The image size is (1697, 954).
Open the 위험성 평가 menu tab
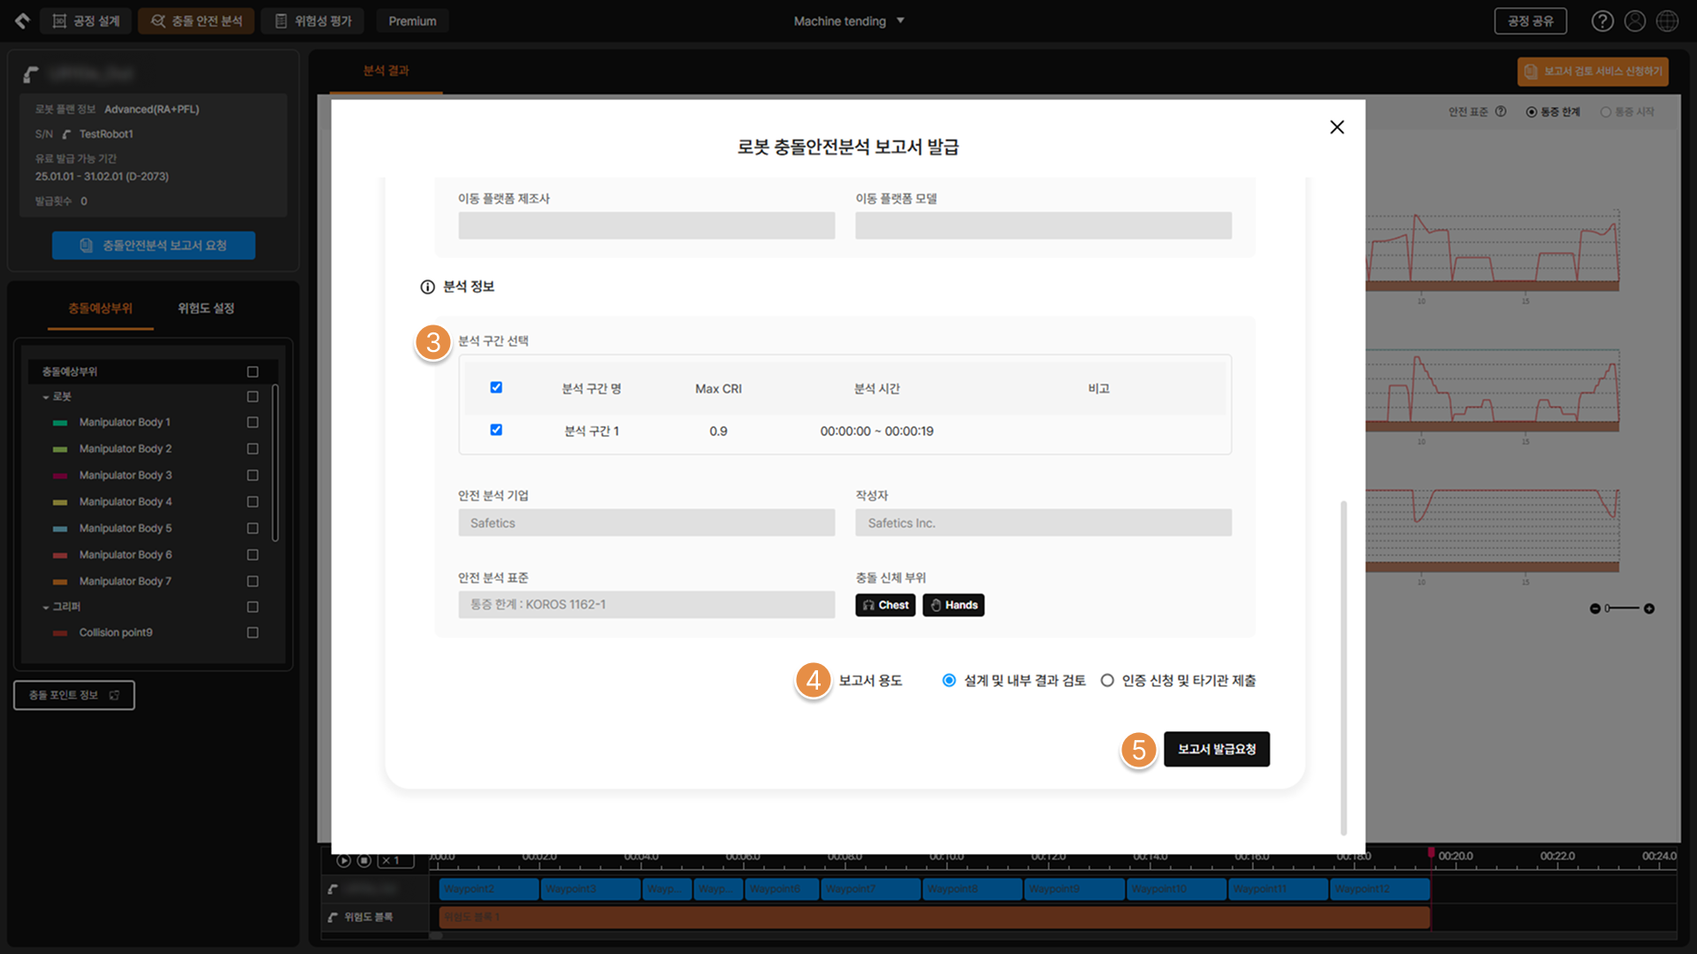point(314,21)
